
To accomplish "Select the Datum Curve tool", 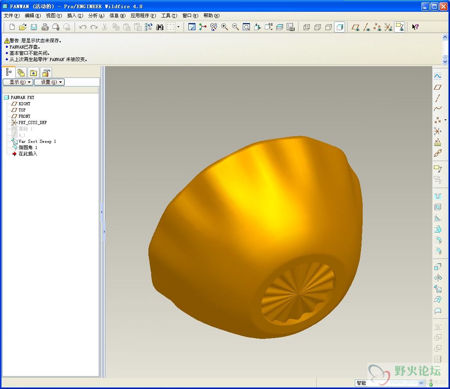I will pos(437,109).
